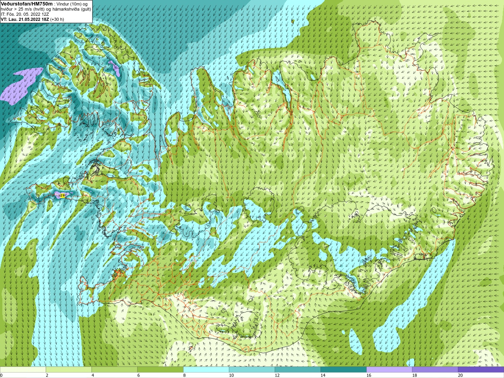
Task: Click the "(+30 h)" forecast offset text
Action: tap(57, 19)
